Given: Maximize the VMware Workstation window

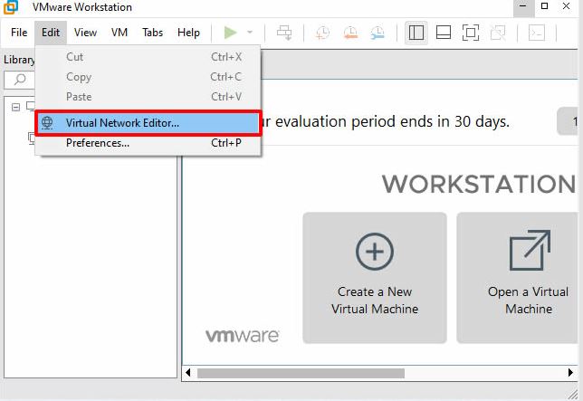Looking at the screenshot, I should coord(545,6).
